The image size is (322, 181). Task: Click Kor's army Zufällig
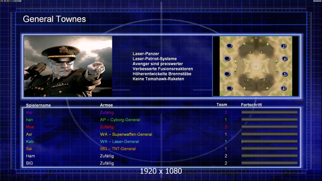107,113
